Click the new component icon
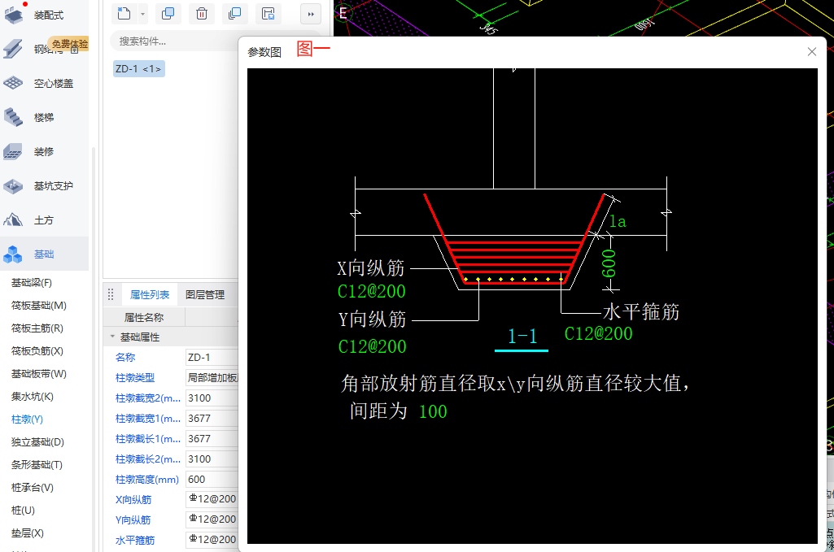834x552 pixels. [124, 14]
